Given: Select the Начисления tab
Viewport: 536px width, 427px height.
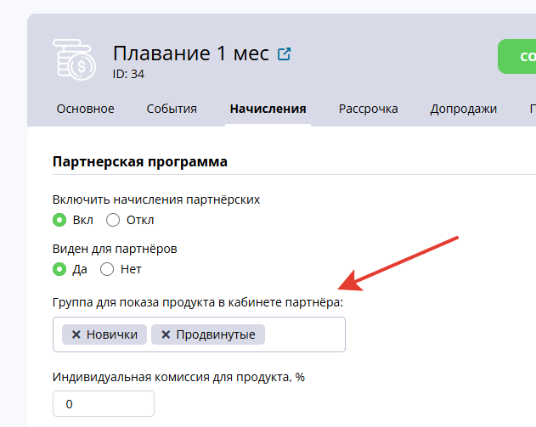Looking at the screenshot, I should [268, 109].
